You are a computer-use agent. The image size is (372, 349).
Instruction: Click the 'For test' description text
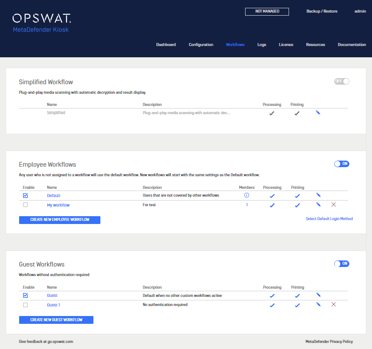tap(149, 205)
